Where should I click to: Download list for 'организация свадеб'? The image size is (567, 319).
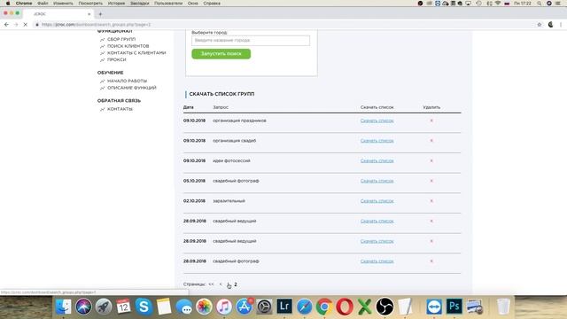click(377, 140)
